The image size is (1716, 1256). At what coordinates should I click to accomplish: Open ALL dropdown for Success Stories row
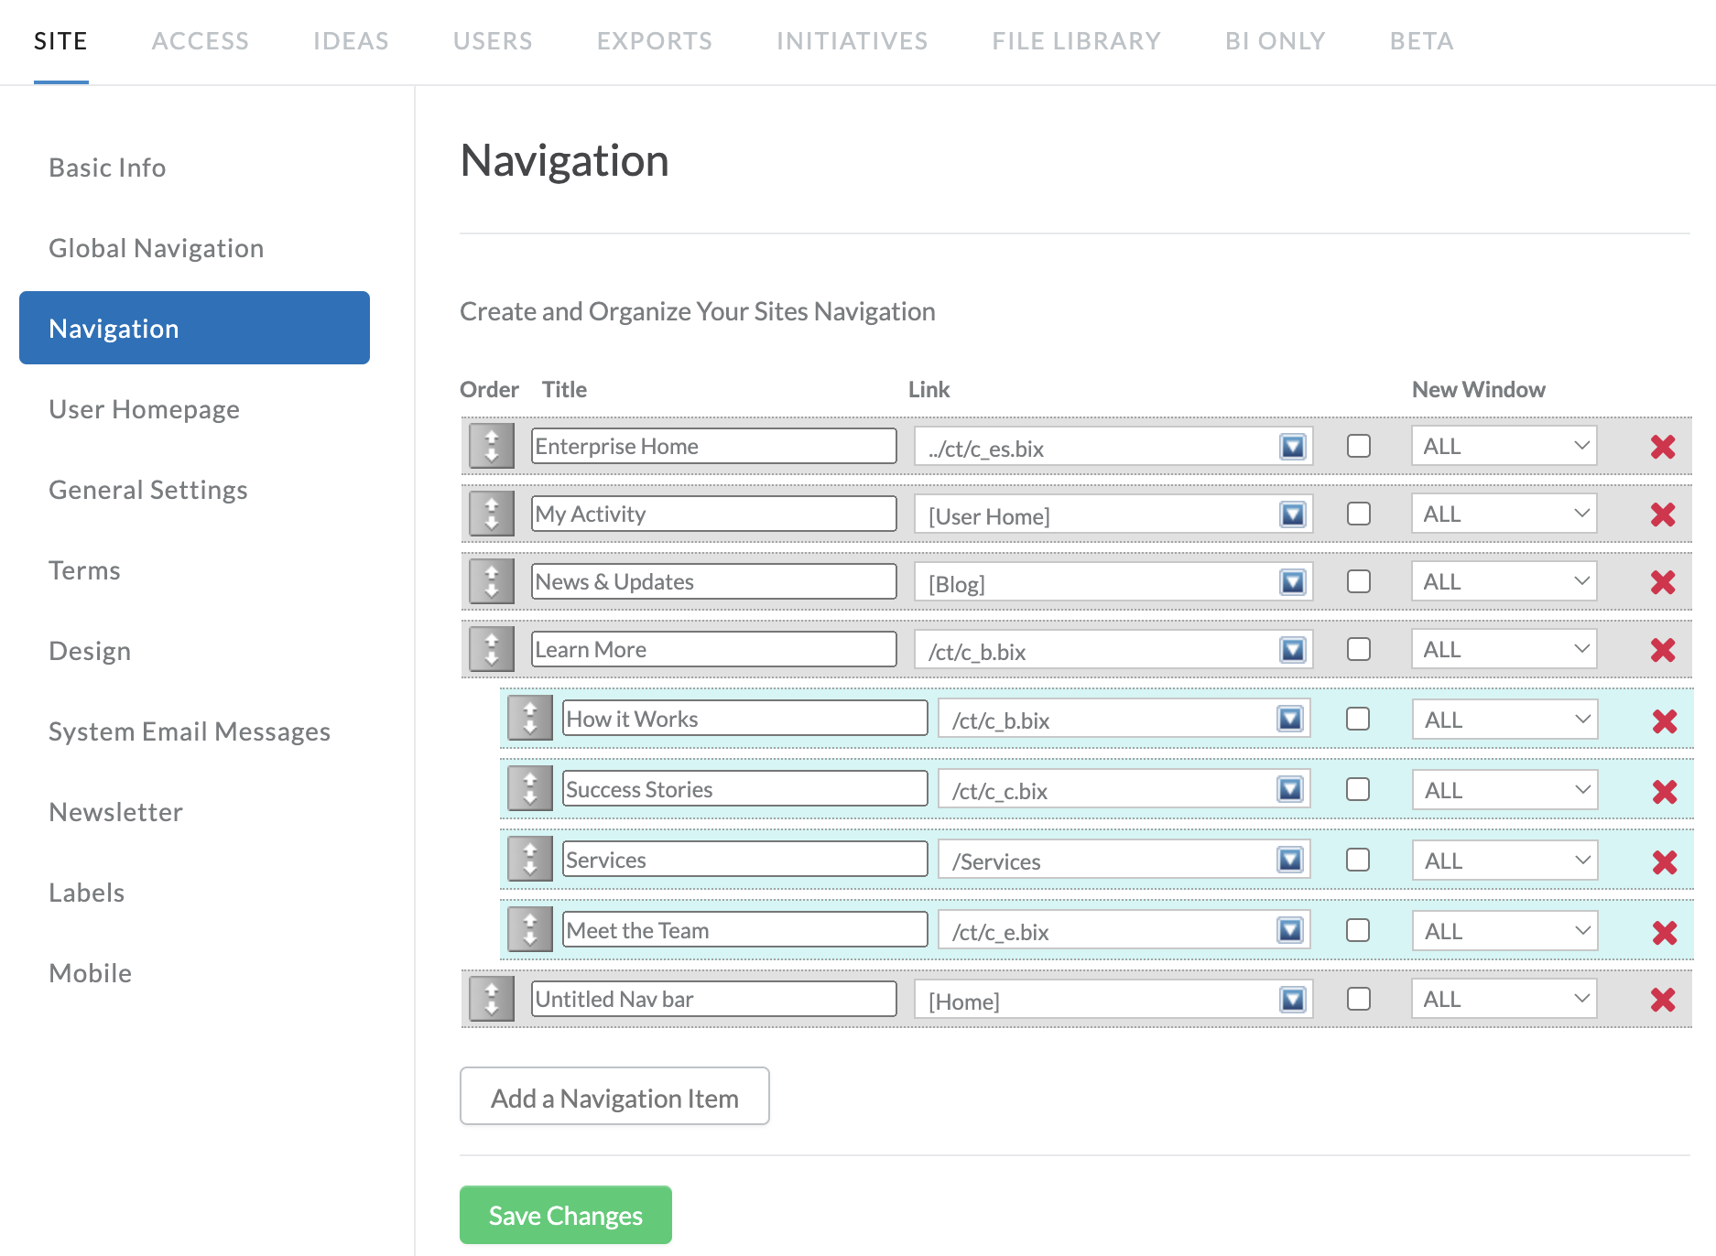pyautogui.click(x=1505, y=790)
